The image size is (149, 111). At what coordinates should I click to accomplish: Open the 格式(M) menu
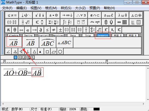click(x=51, y=8)
